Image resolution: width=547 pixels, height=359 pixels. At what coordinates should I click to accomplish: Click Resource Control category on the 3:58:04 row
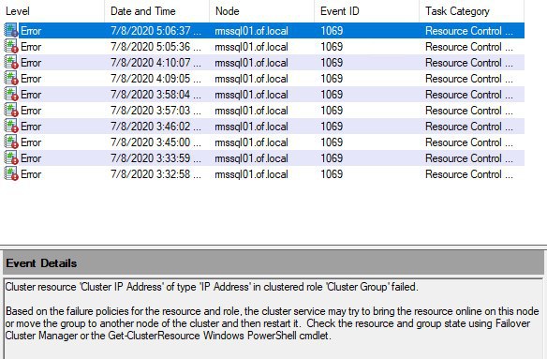[469, 95]
